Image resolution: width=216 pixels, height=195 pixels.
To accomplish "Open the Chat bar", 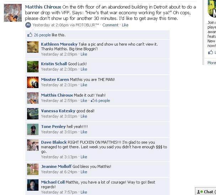I will coord(206,191).
